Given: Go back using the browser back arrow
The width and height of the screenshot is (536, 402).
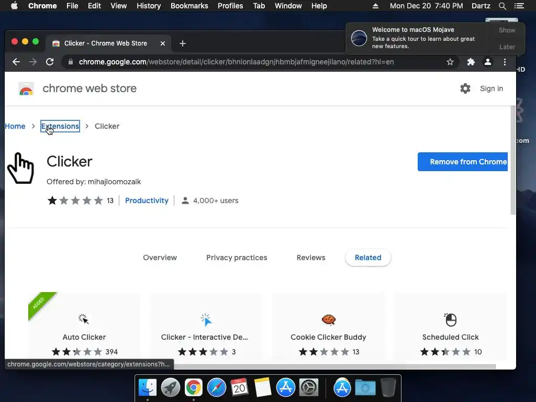Looking at the screenshot, I should [x=16, y=62].
